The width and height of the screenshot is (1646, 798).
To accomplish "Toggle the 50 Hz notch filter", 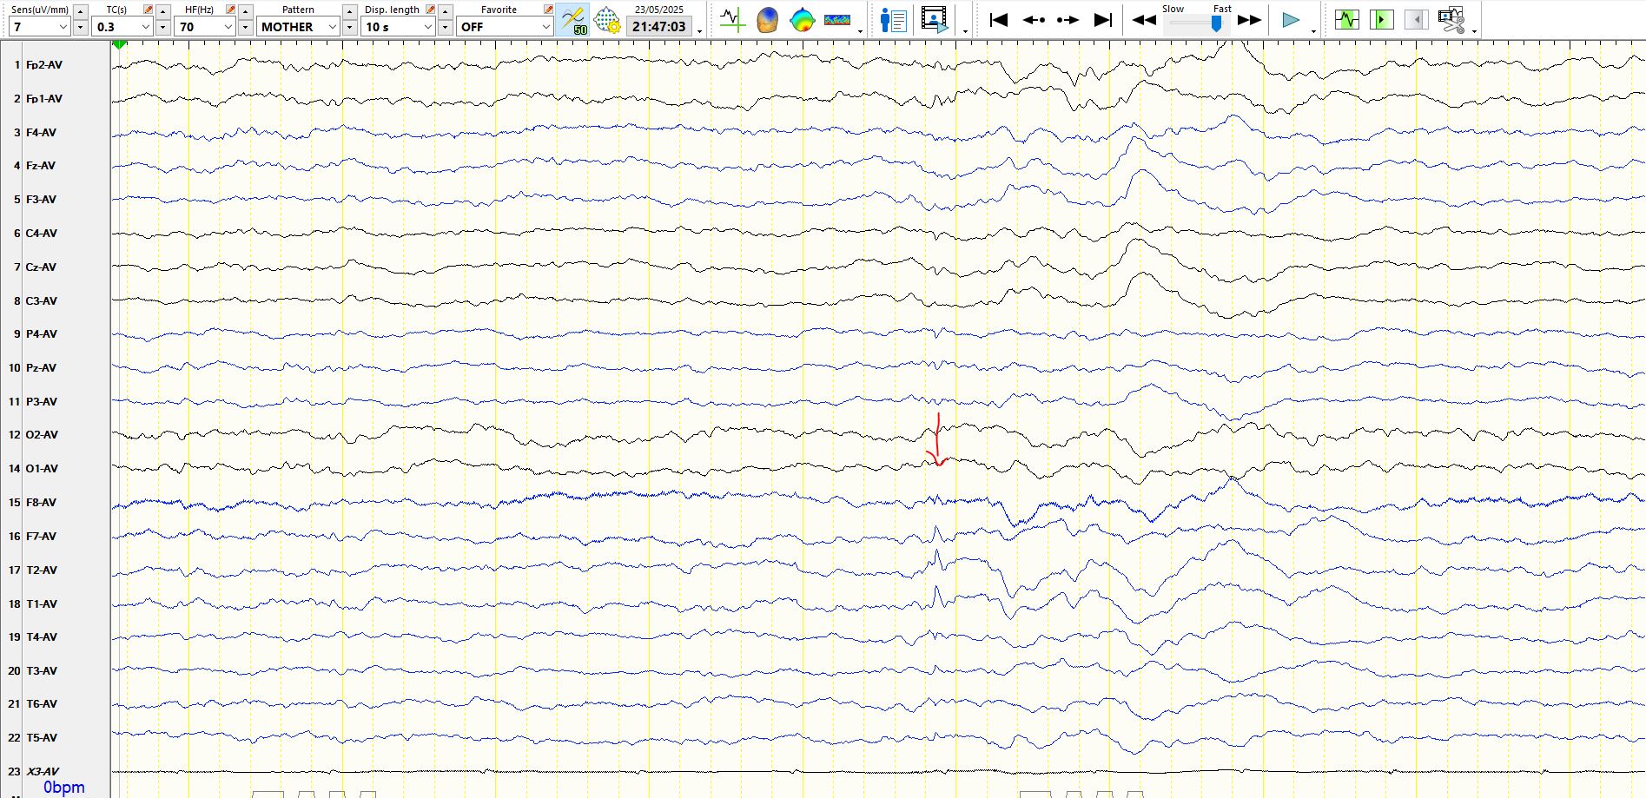I will pyautogui.click(x=573, y=19).
